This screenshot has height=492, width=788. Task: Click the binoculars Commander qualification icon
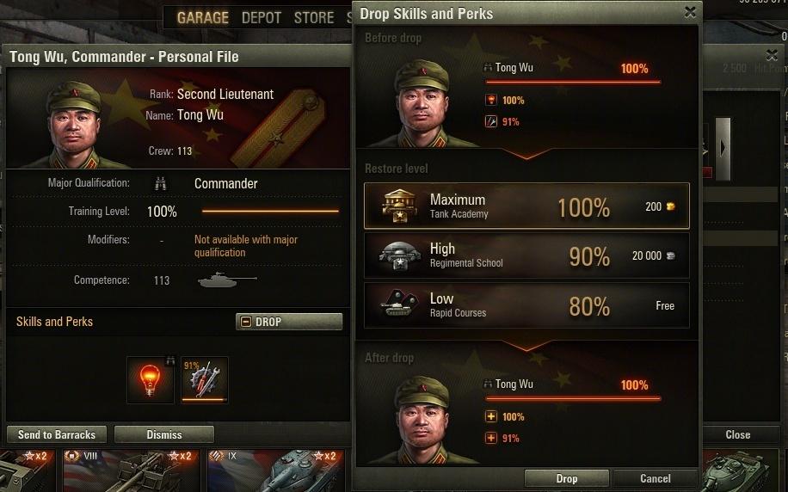pos(161,184)
